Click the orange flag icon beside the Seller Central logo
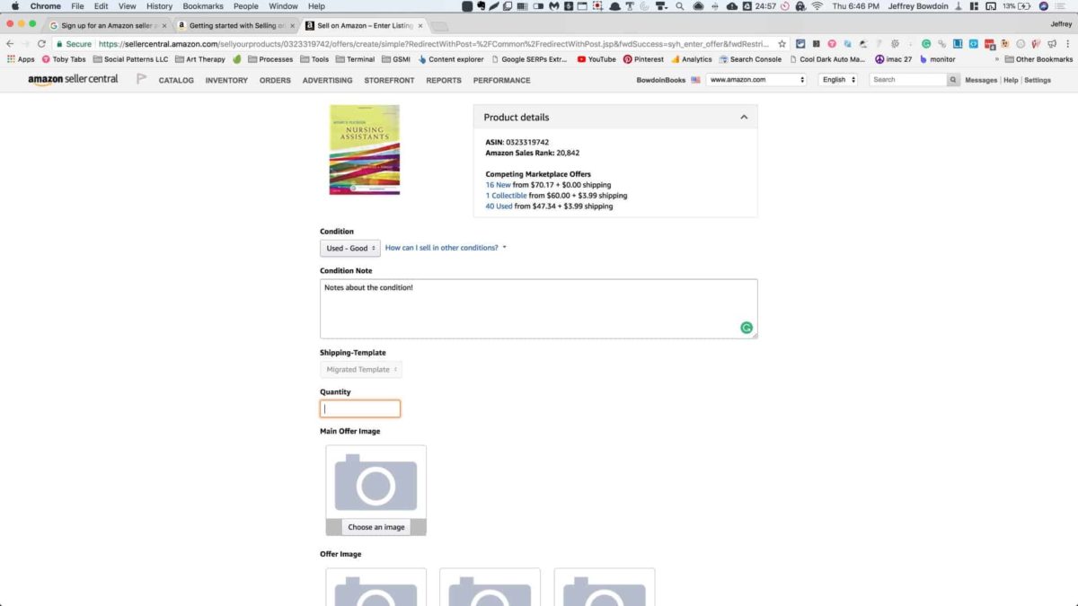 (x=140, y=80)
